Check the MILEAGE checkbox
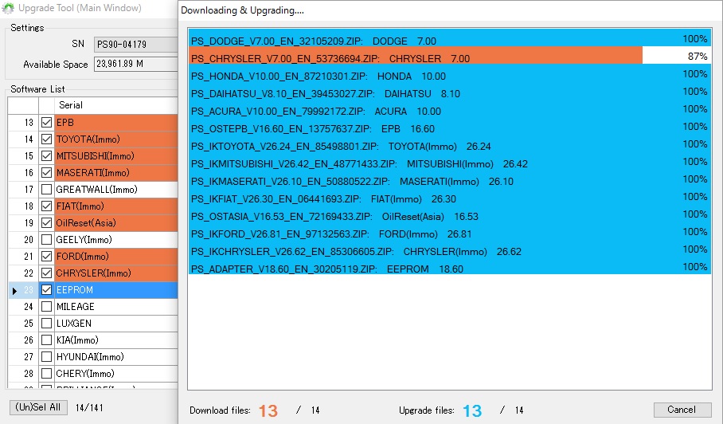Image resolution: width=723 pixels, height=424 pixels. [x=46, y=306]
